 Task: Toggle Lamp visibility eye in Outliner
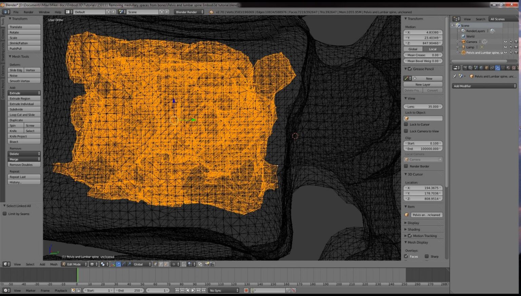[x=506, y=47]
